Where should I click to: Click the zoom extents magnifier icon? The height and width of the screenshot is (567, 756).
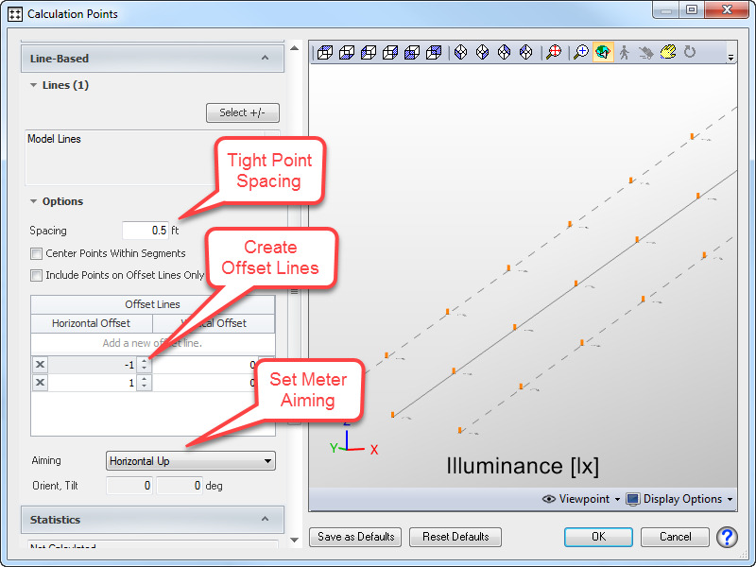pyautogui.click(x=554, y=52)
